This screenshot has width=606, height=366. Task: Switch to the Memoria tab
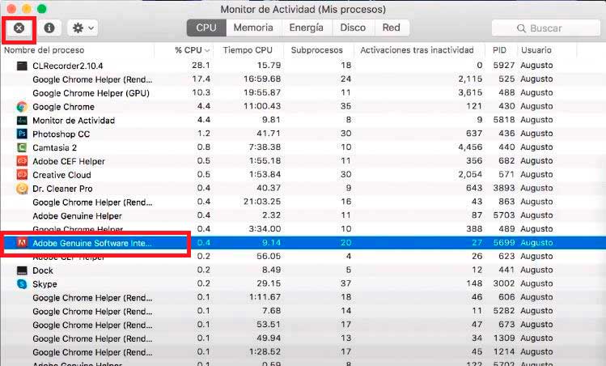pos(253,28)
